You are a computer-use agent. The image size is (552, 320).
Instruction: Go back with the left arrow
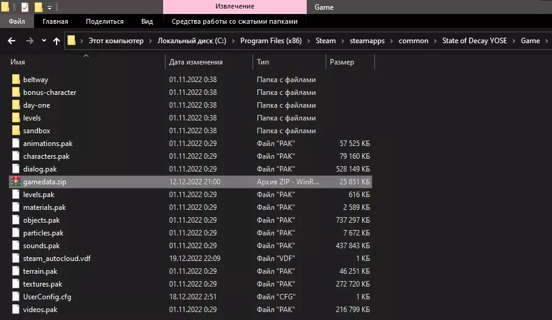[x=12, y=41]
